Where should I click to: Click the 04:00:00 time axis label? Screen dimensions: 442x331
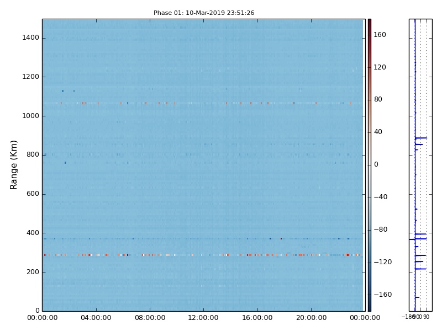[96, 318]
